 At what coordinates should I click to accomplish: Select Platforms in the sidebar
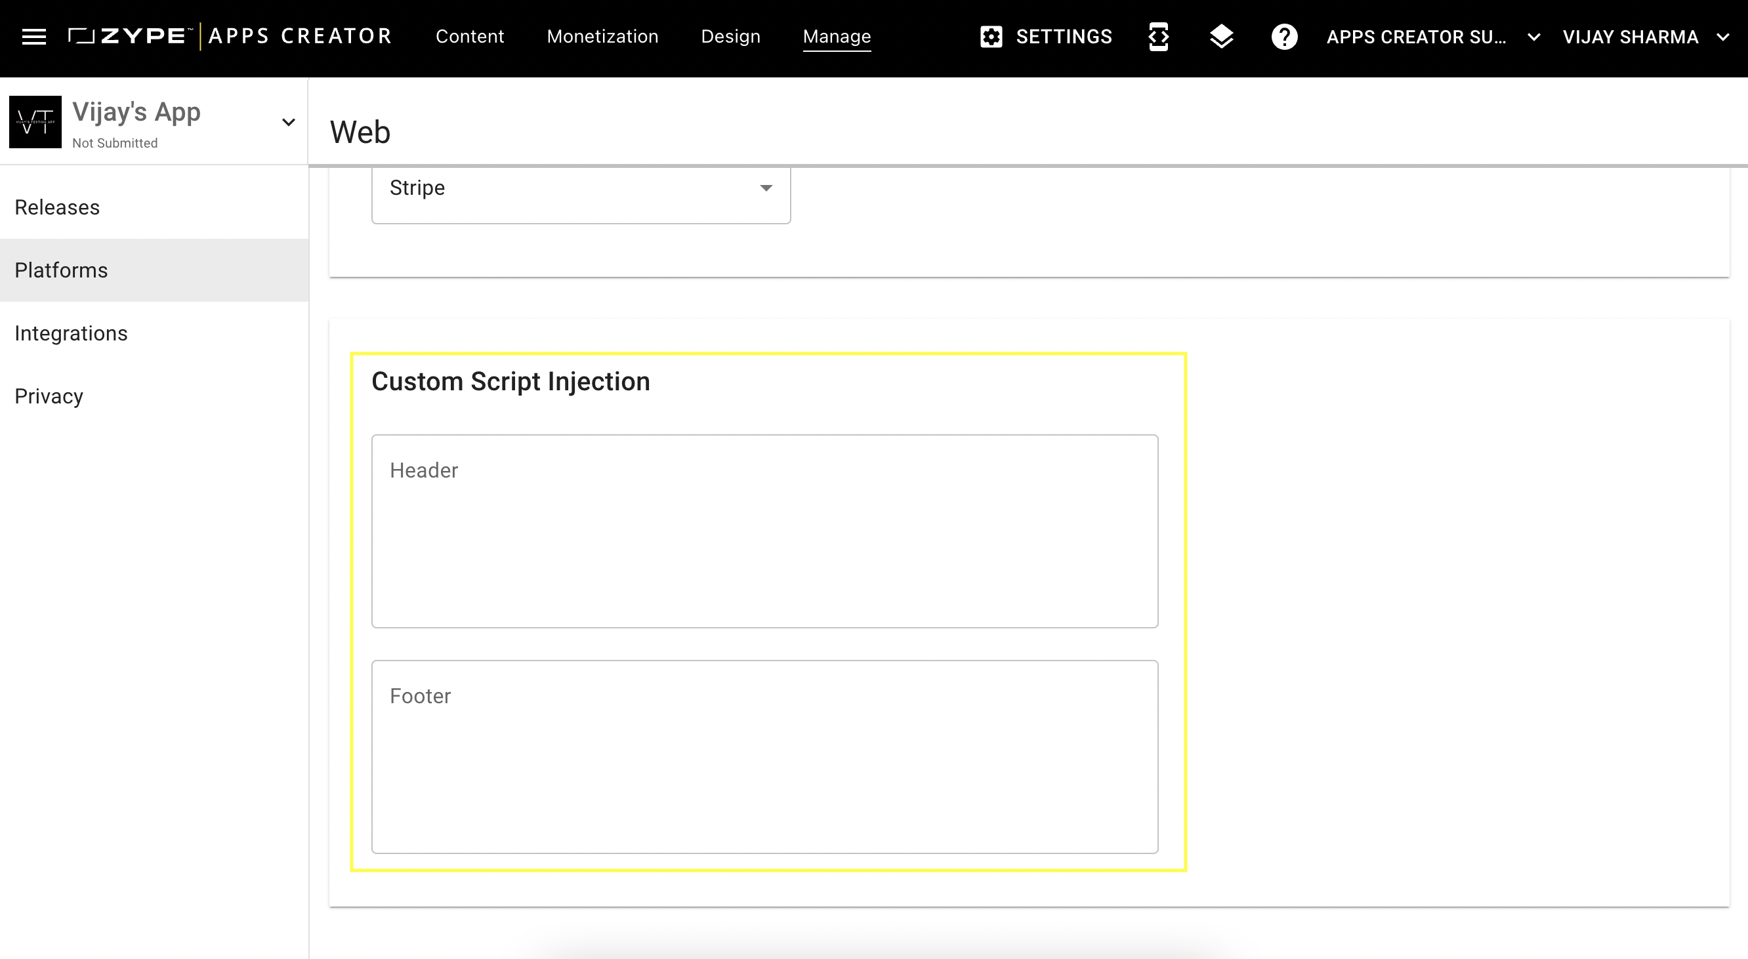coord(154,270)
